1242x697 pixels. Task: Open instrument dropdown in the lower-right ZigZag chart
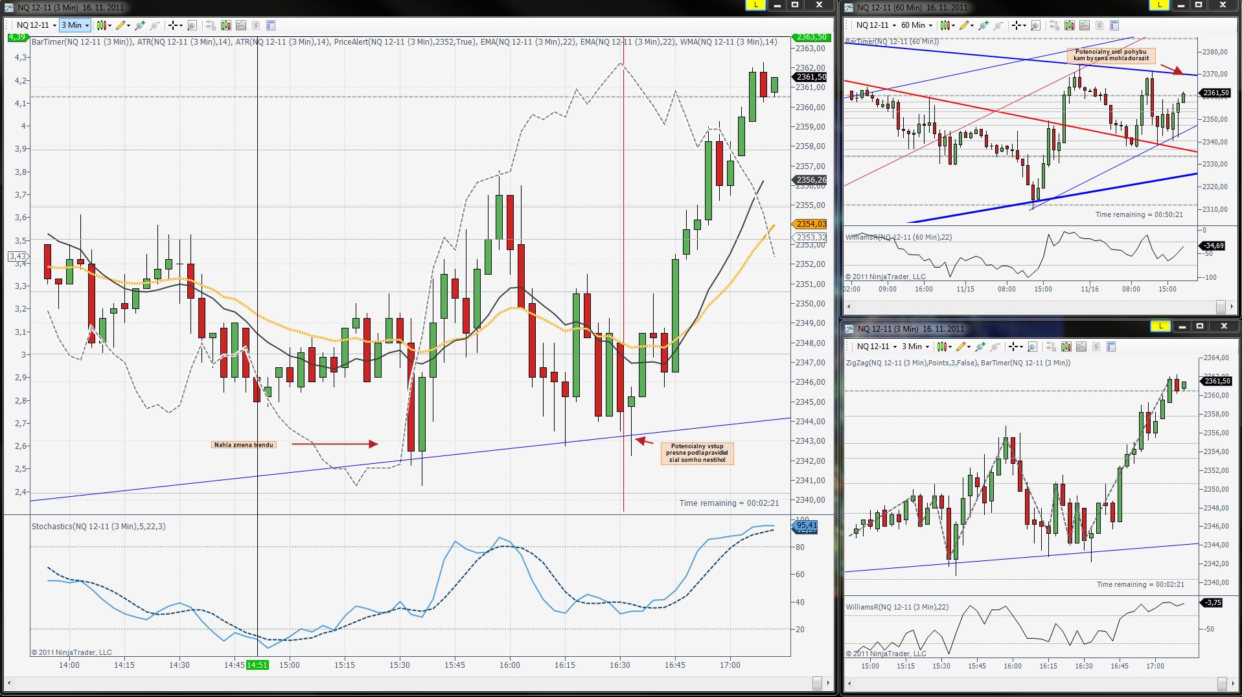click(876, 347)
